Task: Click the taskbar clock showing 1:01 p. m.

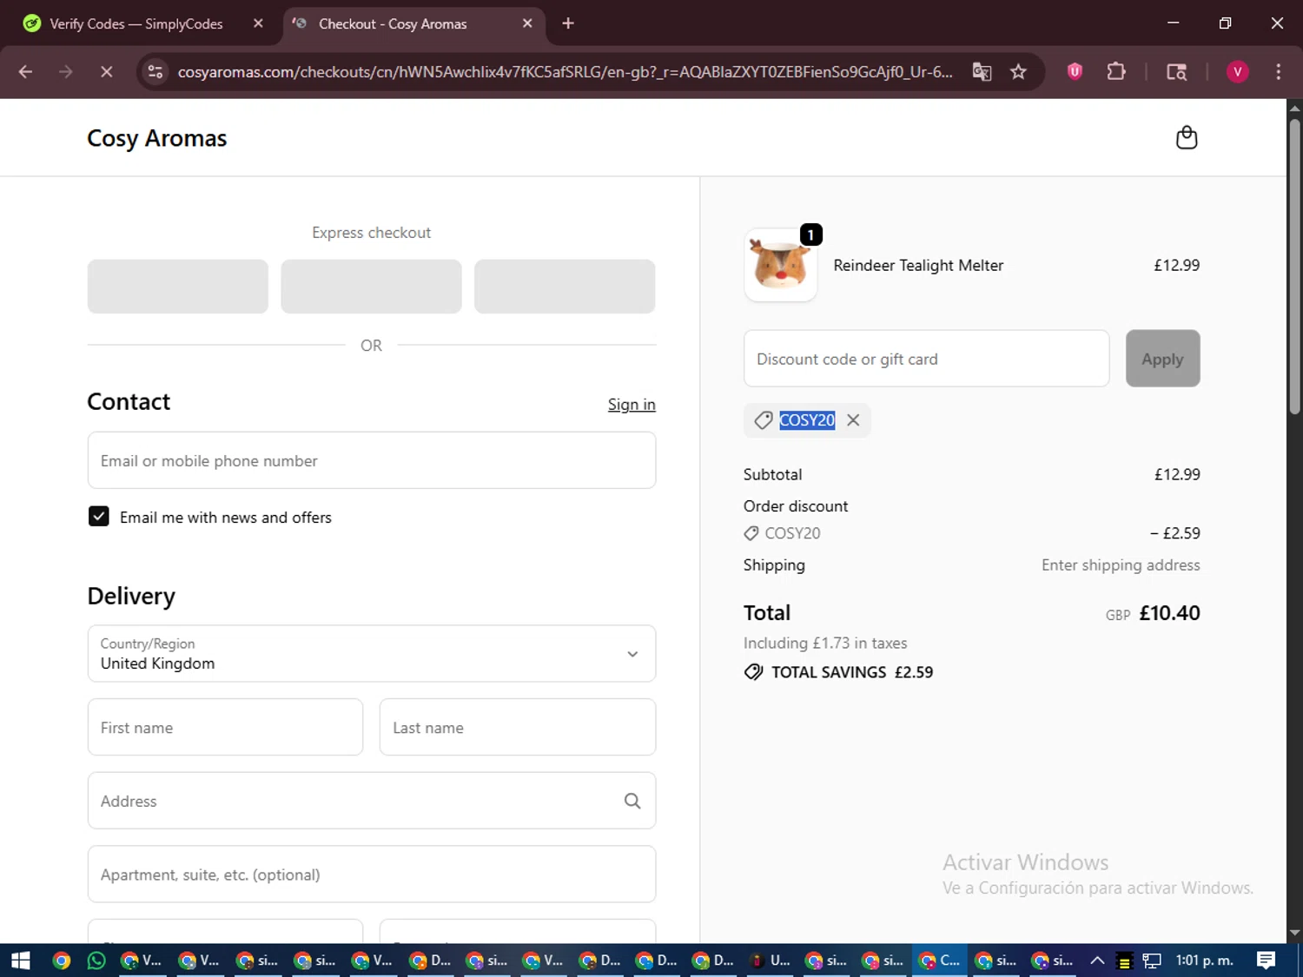Action: [1204, 960]
